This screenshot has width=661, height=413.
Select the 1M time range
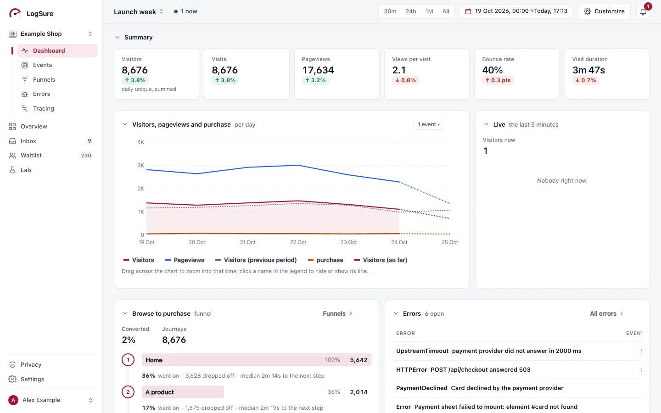point(429,11)
